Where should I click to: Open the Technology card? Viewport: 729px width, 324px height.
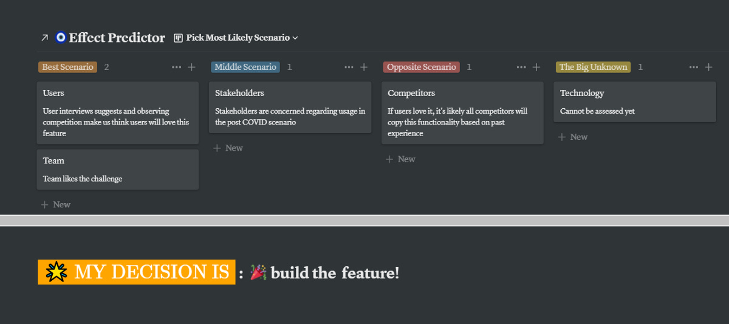click(635, 102)
